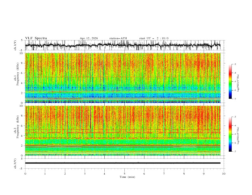Image resolution: width=252 pixels, height=195 pixels.
Task: Click the "-7" label on the ch.2 color bar
Action: (x=235, y=151)
